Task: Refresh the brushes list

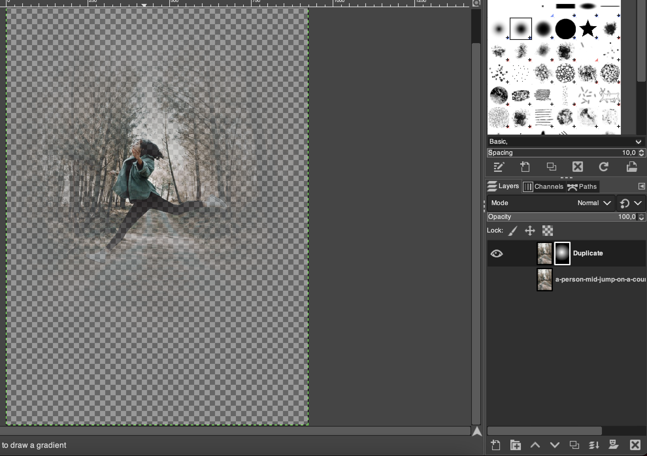Action: (x=604, y=167)
